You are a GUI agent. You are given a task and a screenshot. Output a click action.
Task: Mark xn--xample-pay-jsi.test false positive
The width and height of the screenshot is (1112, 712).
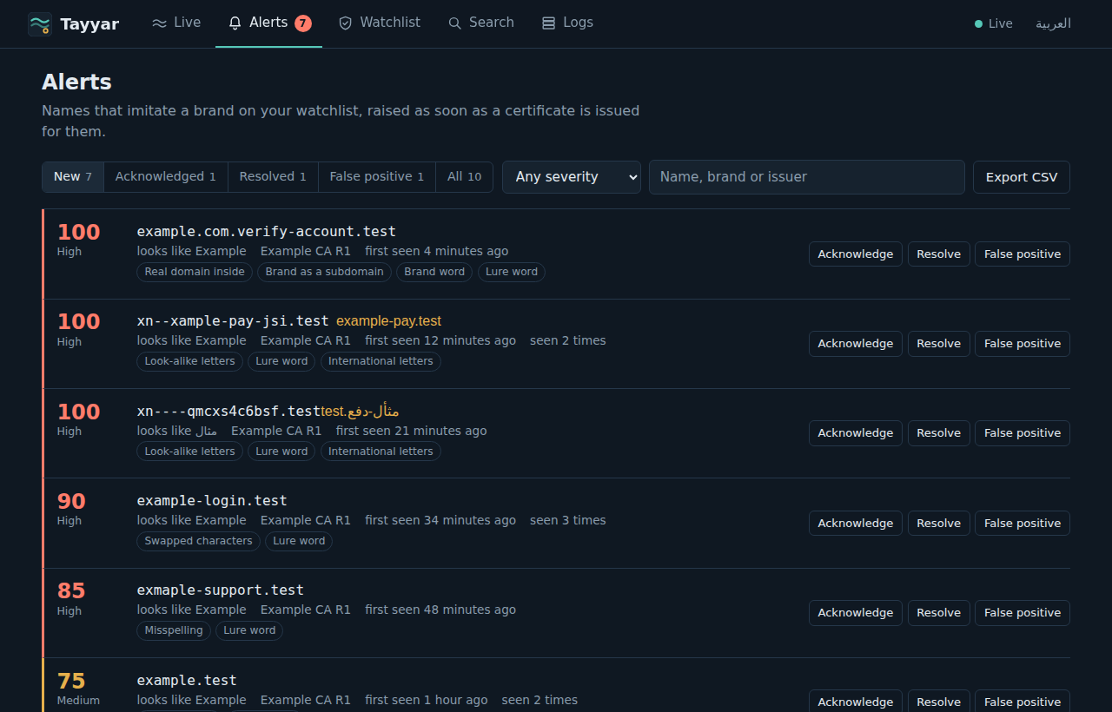(x=1023, y=344)
